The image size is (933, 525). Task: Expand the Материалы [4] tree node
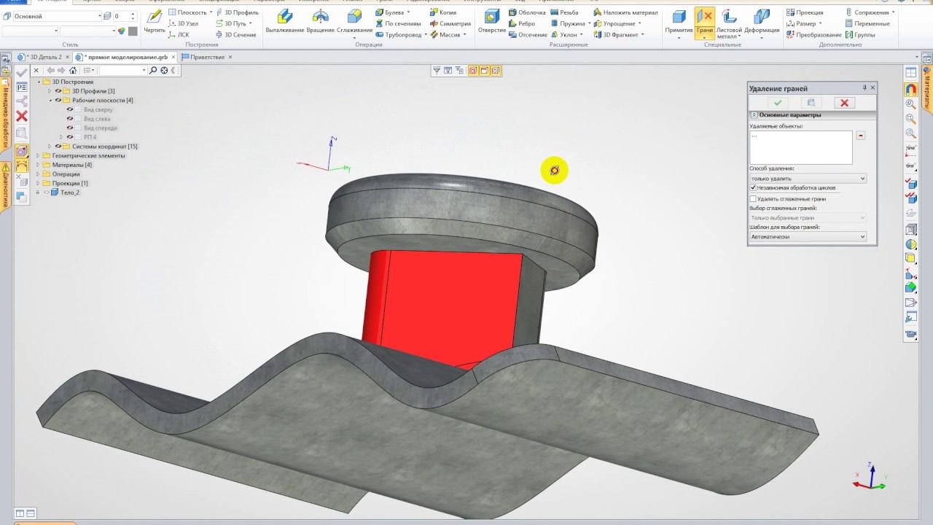pyautogui.click(x=38, y=165)
